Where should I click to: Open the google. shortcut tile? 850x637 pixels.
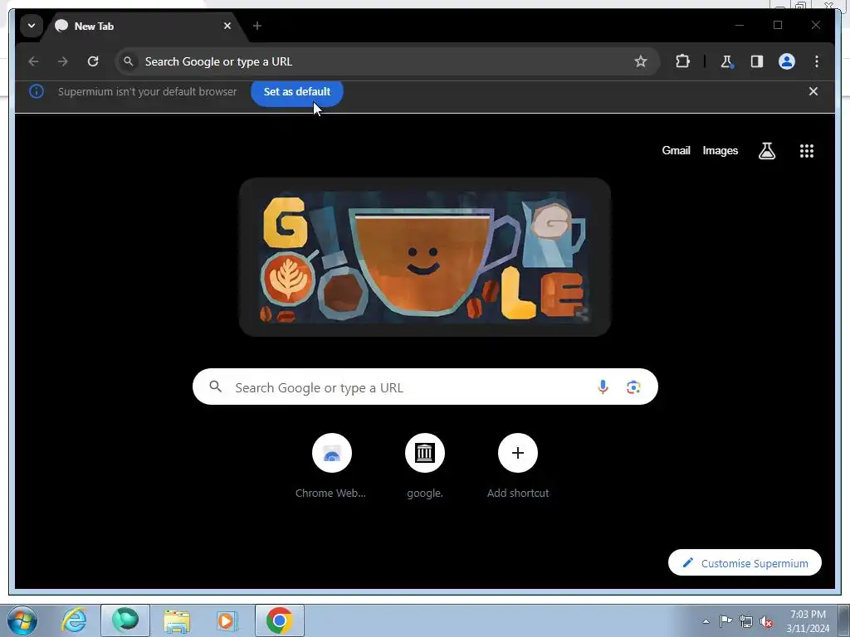[x=424, y=466]
